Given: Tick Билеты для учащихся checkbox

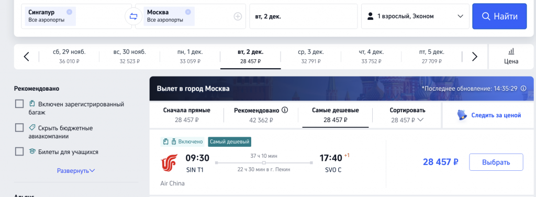Looking at the screenshot, I should click(x=19, y=151).
